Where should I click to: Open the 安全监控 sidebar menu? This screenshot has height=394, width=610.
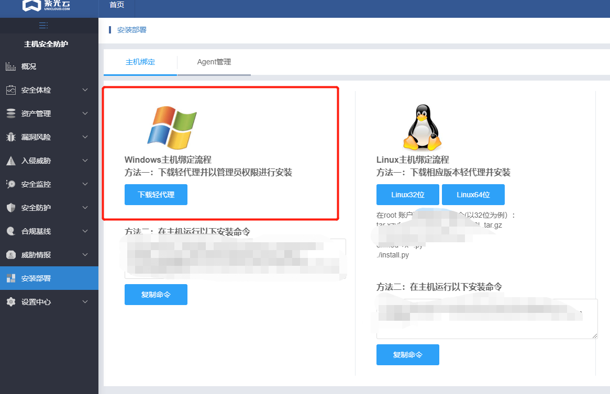pos(49,184)
